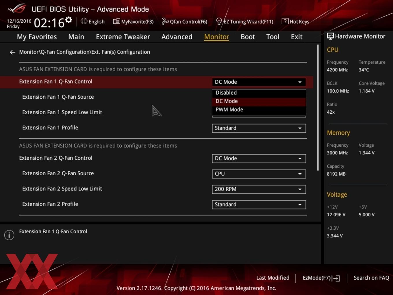This screenshot has width=393, height=295.
Task: Open Qfan Control(F6)
Action: pos(184,21)
